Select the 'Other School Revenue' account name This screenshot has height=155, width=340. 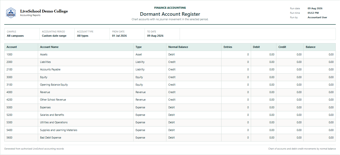53,100
